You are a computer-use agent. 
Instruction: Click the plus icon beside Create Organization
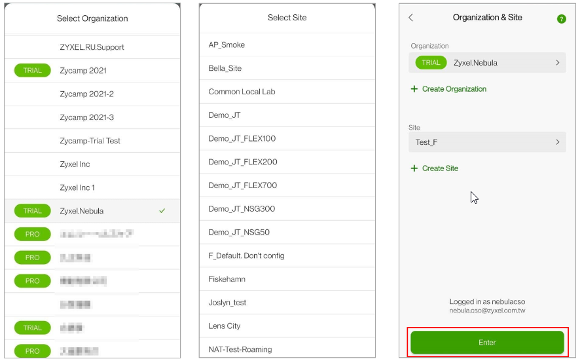pyautogui.click(x=414, y=89)
